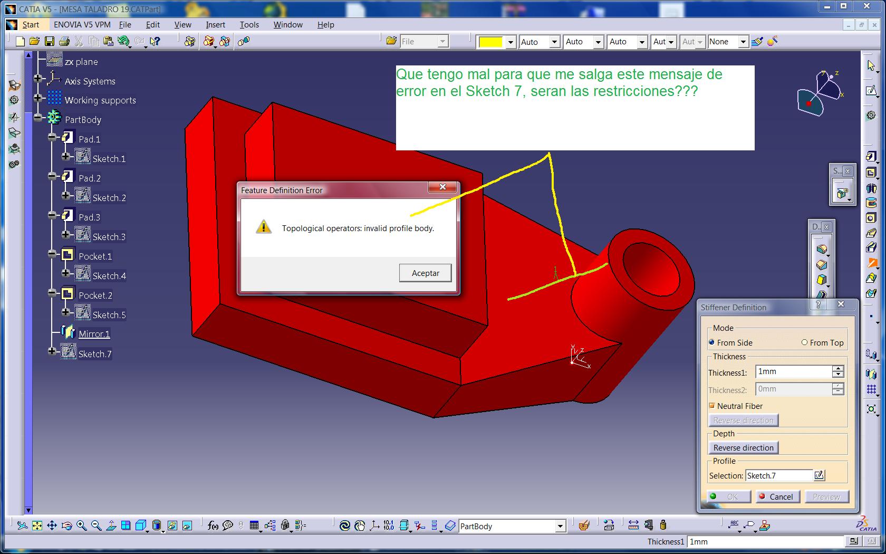This screenshot has height=554, width=886.
Task: Select the Hole tool on right toolbar
Action: pos(871,218)
